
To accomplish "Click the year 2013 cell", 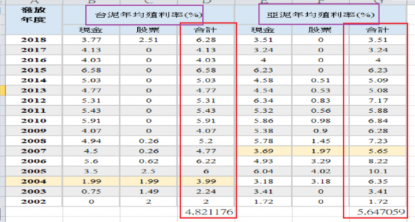I will (34, 90).
